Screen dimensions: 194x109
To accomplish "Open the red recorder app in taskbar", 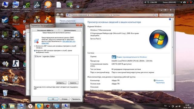I will pyautogui.click(x=48, y=106).
